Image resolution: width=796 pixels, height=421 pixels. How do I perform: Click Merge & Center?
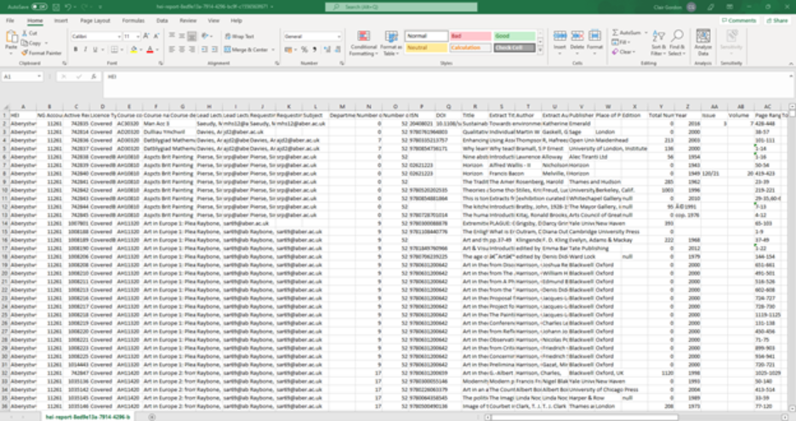247,50
